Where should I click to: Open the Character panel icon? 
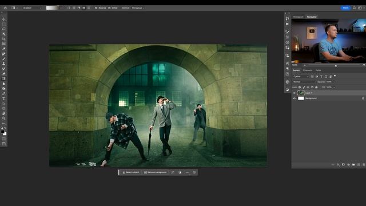point(287,64)
